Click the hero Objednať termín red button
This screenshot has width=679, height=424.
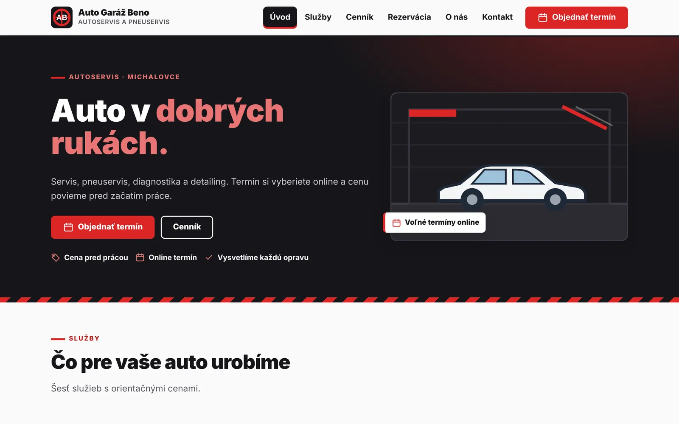click(103, 227)
